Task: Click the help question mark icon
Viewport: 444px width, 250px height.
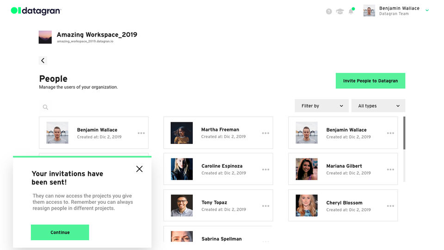Action: point(329,12)
